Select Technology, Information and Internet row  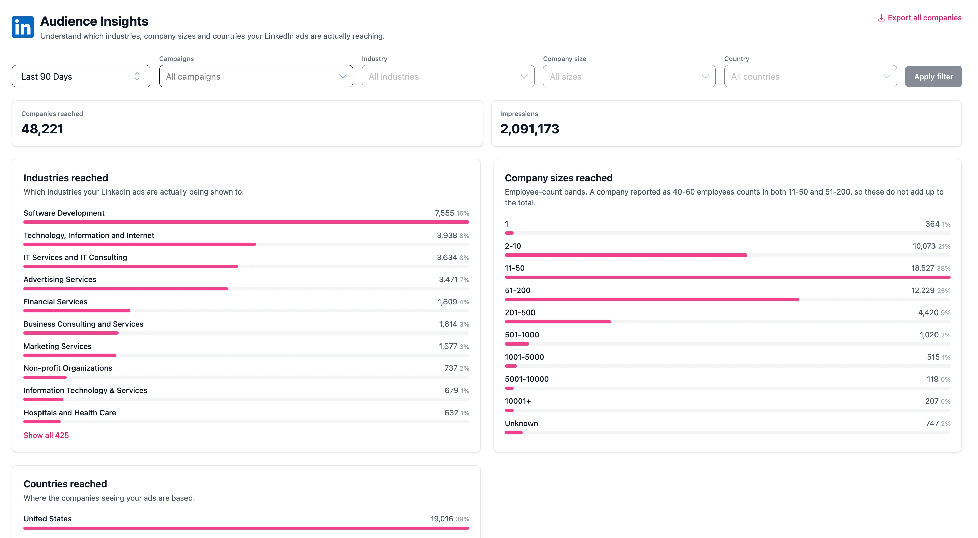click(247, 239)
